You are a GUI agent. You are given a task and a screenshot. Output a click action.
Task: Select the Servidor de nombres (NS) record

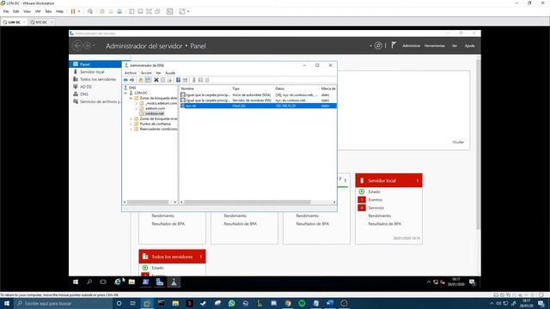coord(258,100)
